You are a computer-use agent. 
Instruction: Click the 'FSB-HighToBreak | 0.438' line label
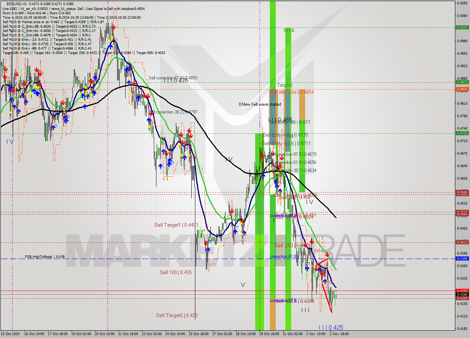pyautogui.click(x=45, y=257)
